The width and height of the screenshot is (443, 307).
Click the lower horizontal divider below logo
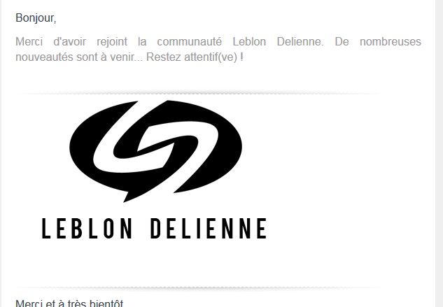point(198,288)
